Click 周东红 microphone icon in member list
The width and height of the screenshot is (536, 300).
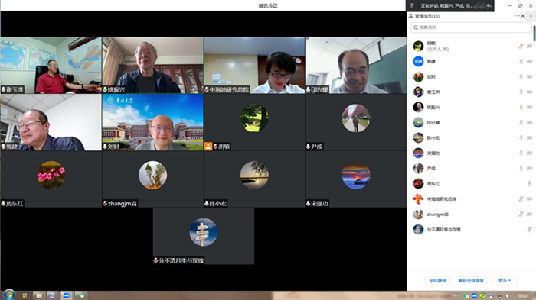click(x=529, y=183)
